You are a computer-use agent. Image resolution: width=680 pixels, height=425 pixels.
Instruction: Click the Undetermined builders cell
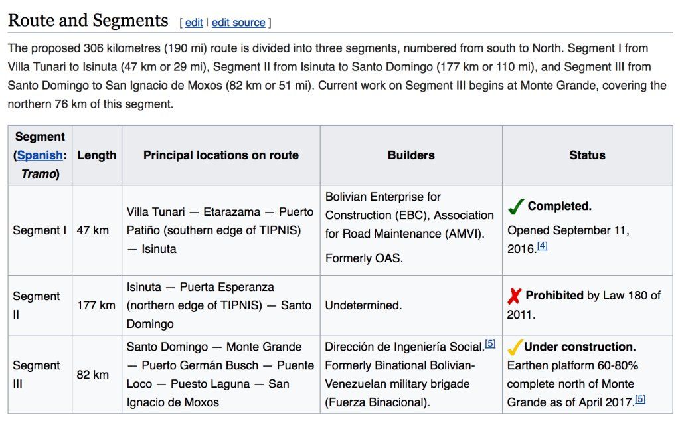coord(363,305)
